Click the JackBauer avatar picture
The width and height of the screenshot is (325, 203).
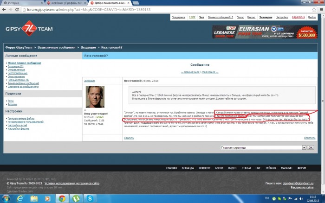[x=95, y=97]
